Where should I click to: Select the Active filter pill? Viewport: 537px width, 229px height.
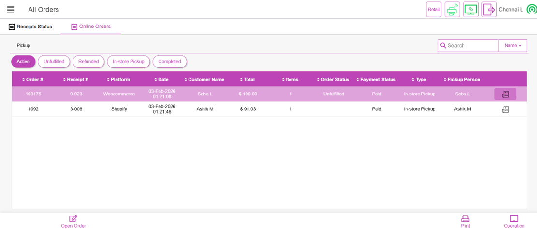[23, 62]
